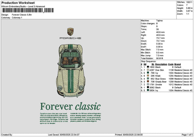
Task: Click the Ivy swatch in stop row 9
Action: tap(148, 90)
